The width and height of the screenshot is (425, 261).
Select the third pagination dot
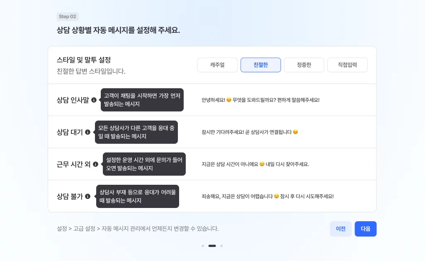pyautogui.click(x=222, y=246)
